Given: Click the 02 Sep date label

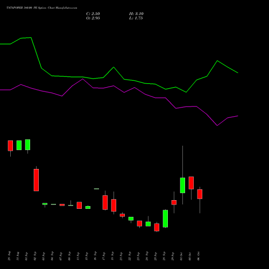Looking at the screenshot, I should (x=35, y=256).
